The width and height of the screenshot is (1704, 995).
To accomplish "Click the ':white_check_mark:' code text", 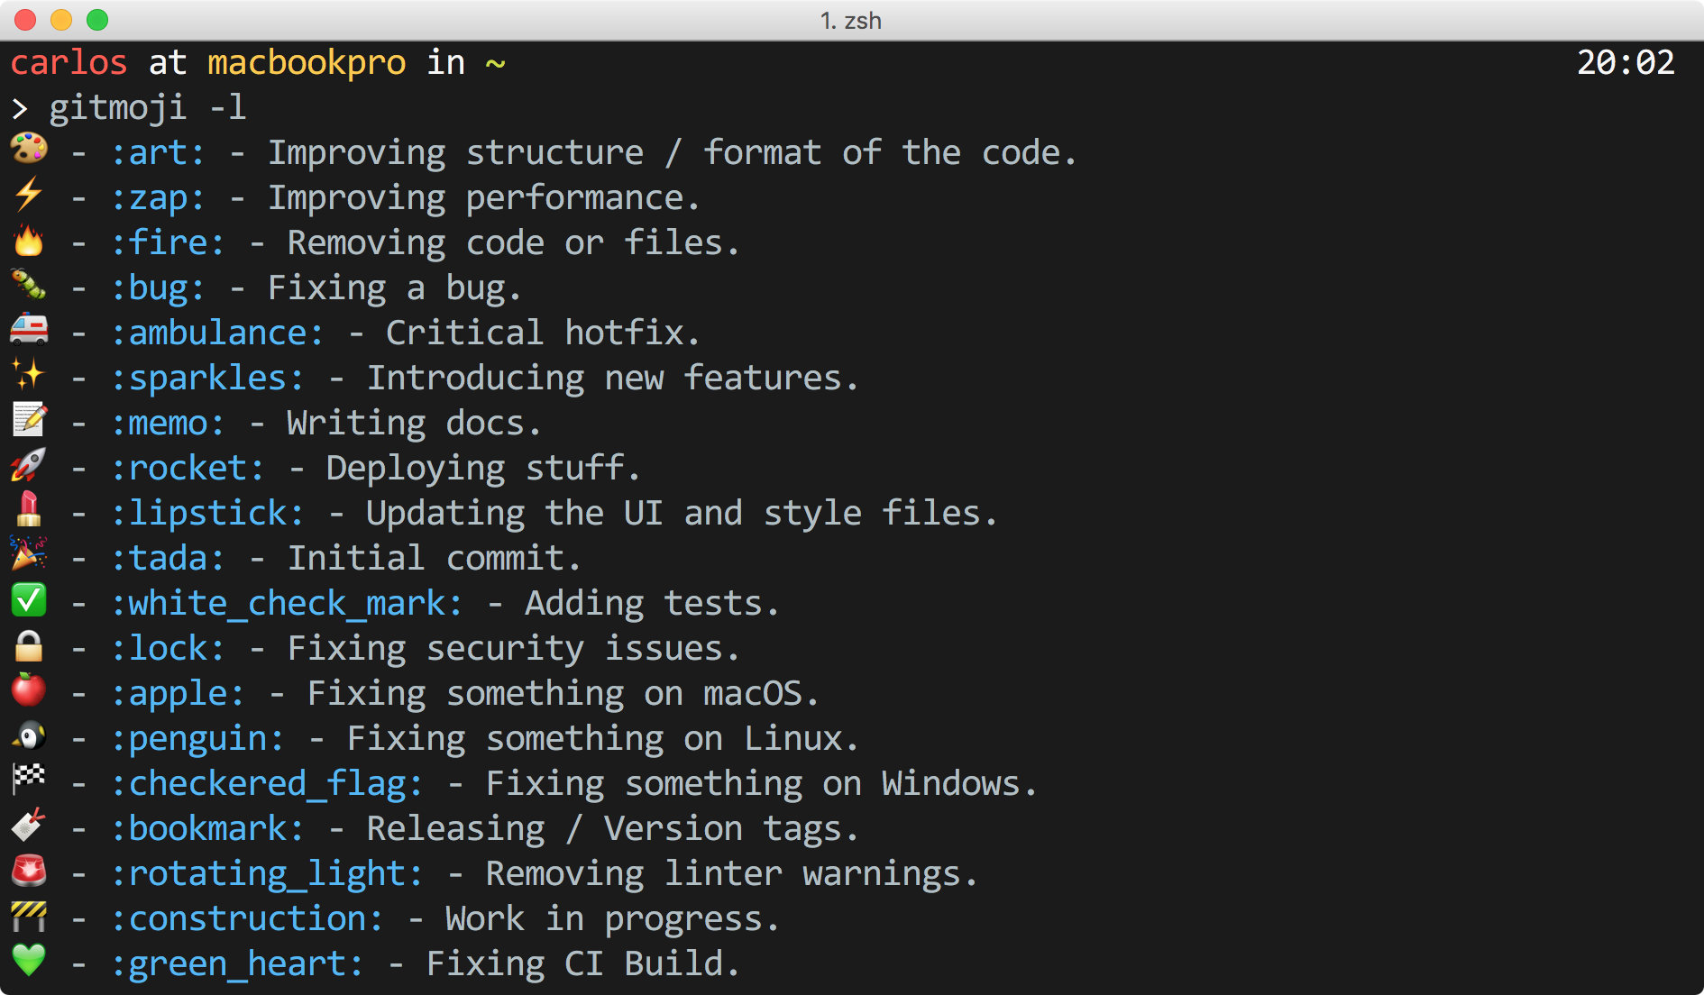I will 287,603.
